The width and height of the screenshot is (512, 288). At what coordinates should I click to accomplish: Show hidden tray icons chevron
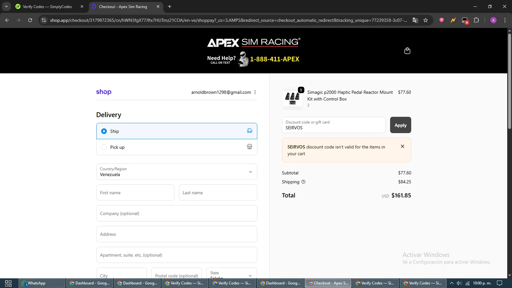click(452, 283)
